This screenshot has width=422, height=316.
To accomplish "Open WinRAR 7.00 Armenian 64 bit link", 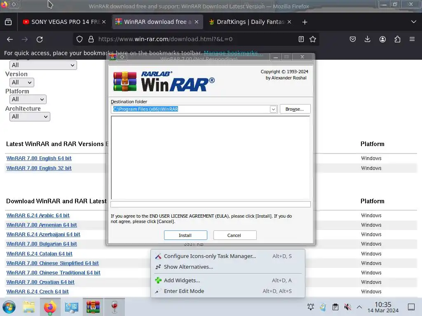I will 42,225.
